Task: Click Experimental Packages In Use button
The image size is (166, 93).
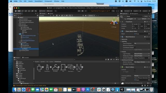Action: [x=100, y=11]
